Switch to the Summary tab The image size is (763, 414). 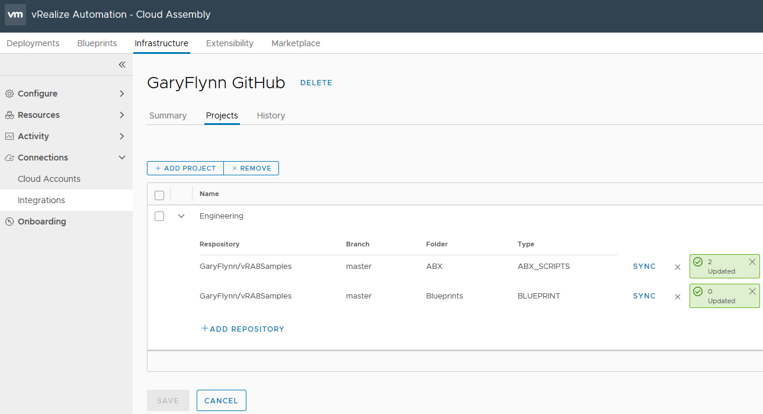click(x=168, y=115)
